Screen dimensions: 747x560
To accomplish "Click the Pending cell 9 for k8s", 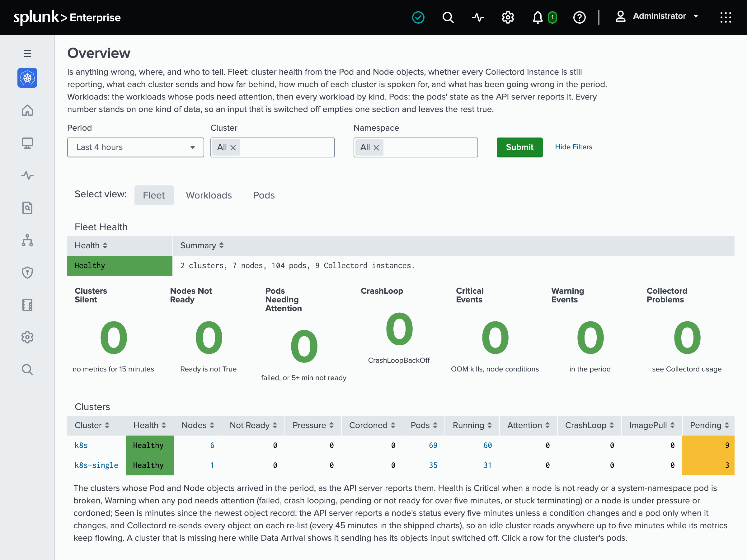I will tap(708, 445).
